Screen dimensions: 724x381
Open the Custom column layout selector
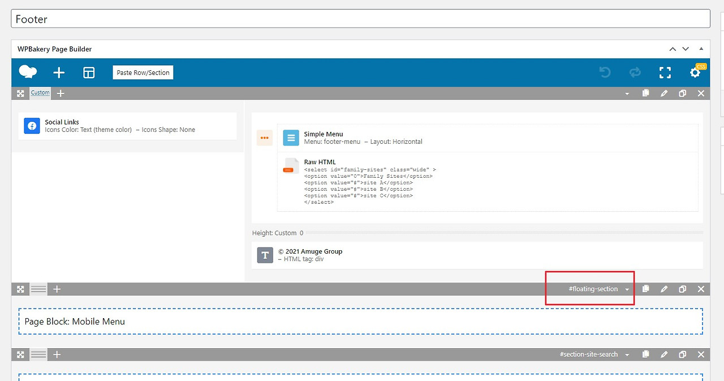[x=40, y=93]
